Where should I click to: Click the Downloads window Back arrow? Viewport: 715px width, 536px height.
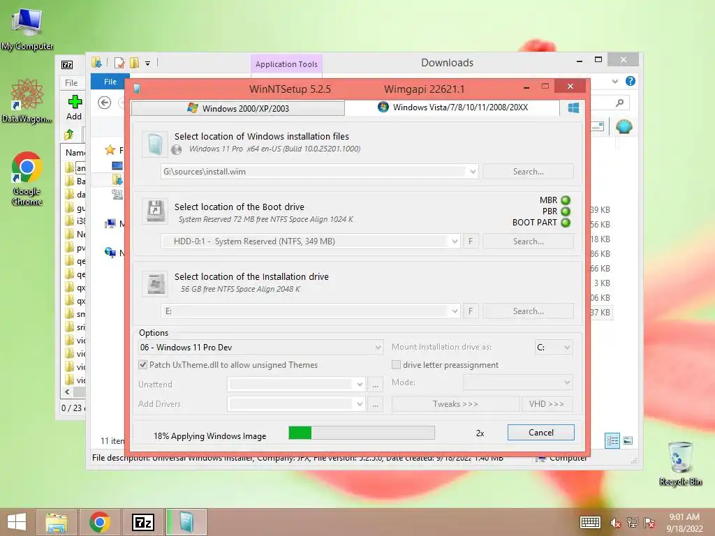pyautogui.click(x=105, y=103)
